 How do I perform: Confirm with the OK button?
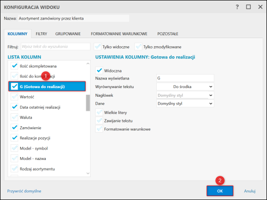220,191
